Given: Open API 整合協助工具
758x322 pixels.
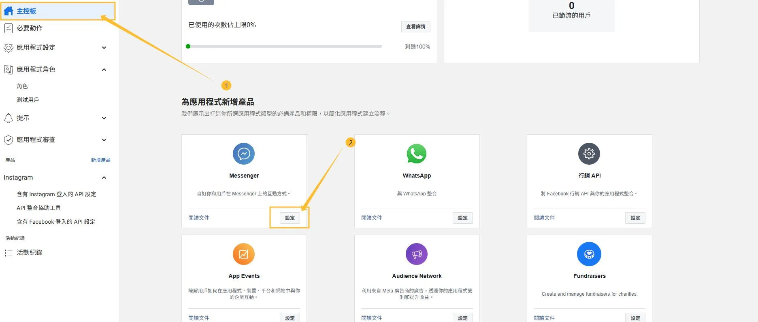Looking at the screenshot, I should pos(38,208).
